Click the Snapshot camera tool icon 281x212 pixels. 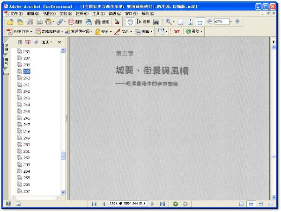click(156, 22)
